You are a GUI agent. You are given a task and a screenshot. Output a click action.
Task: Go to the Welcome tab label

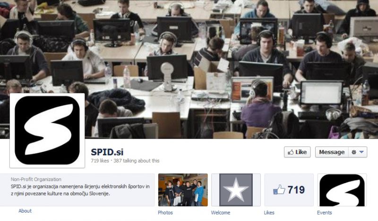click(220, 213)
